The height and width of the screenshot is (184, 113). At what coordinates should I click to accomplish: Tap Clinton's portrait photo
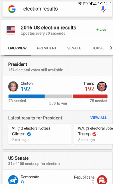pos(13,87)
